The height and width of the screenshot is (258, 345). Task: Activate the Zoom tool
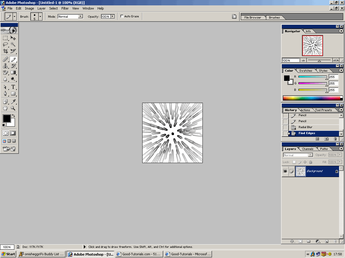13,108
